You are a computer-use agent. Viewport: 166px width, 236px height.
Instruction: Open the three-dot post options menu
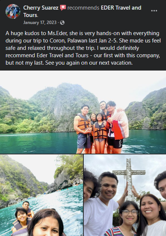(154, 11)
